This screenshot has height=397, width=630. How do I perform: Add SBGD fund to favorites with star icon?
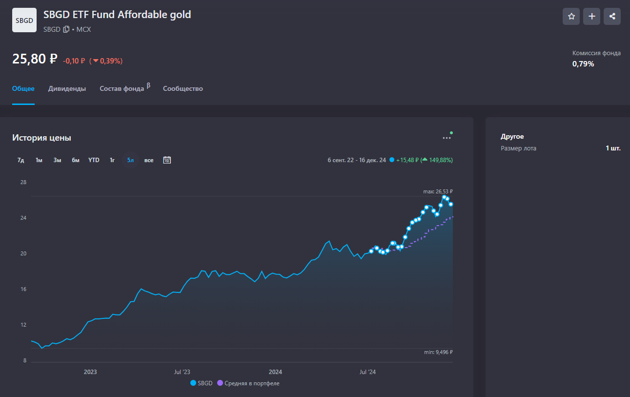point(571,16)
